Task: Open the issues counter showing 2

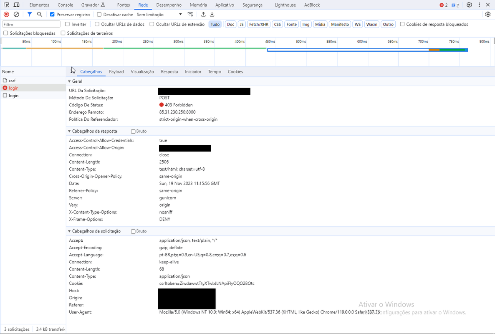Action: [x=455, y=5]
